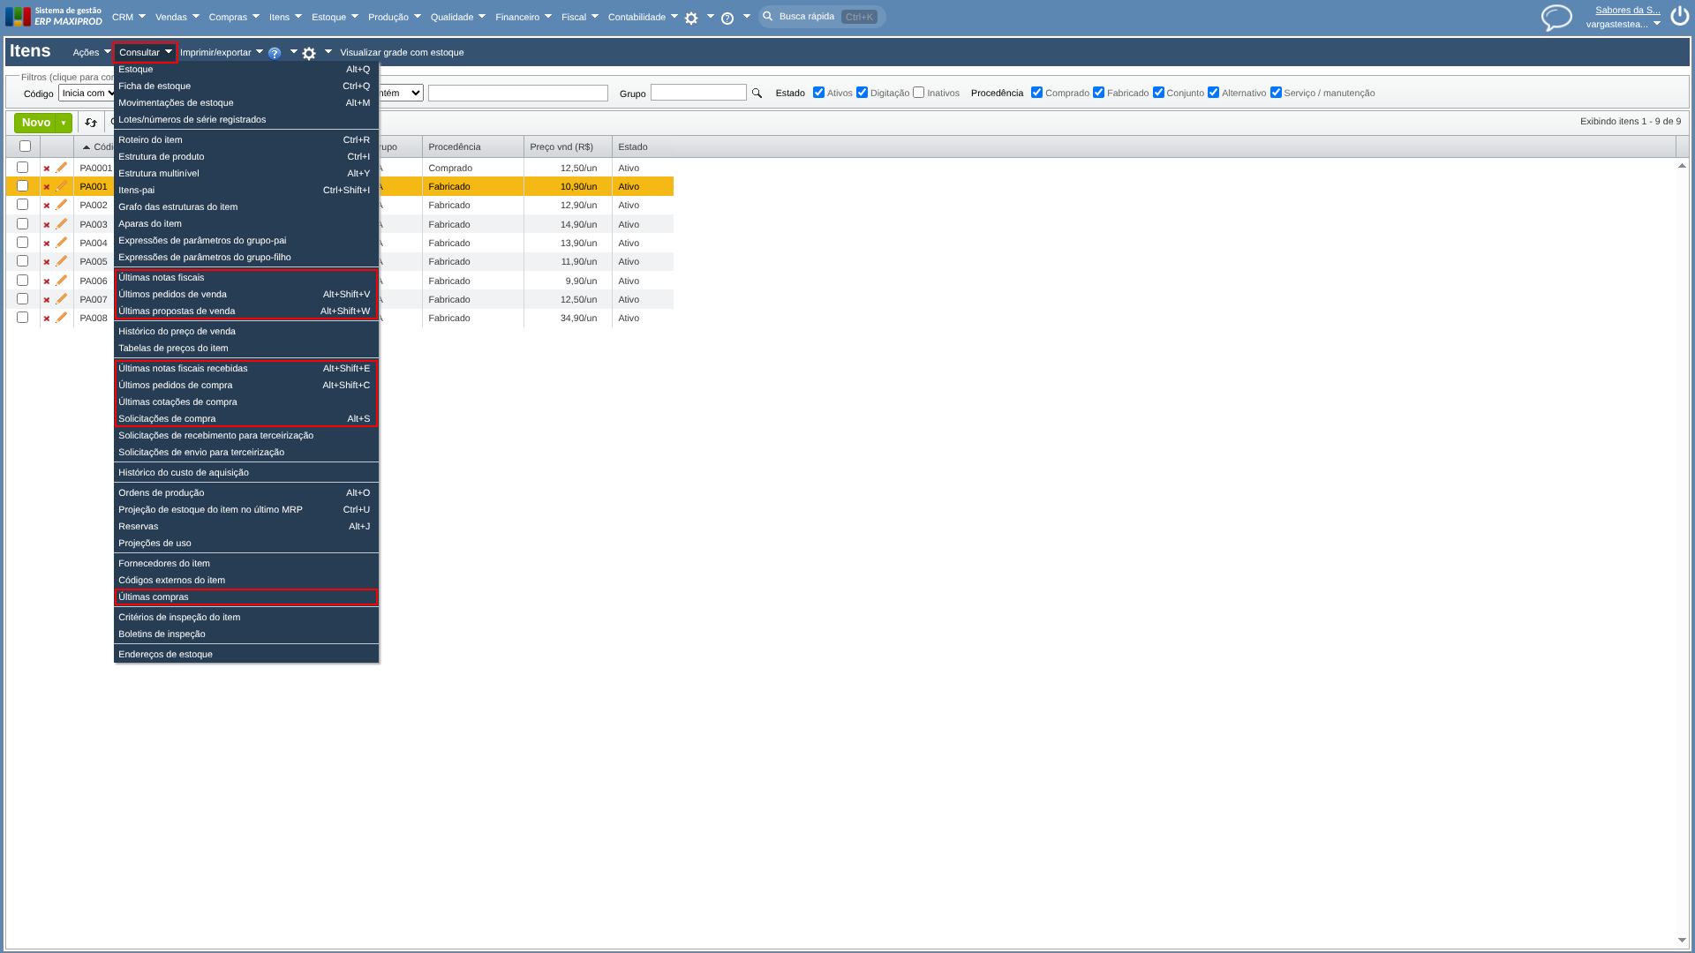Screen dimensions: 1695x953
Task: Click the Itens page help icon
Action: (275, 53)
